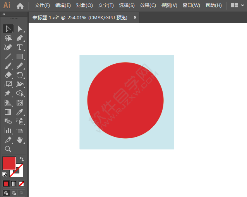Switch to Draw Behind mode
247x197 pixels.
pyautogui.click(x=14, y=192)
